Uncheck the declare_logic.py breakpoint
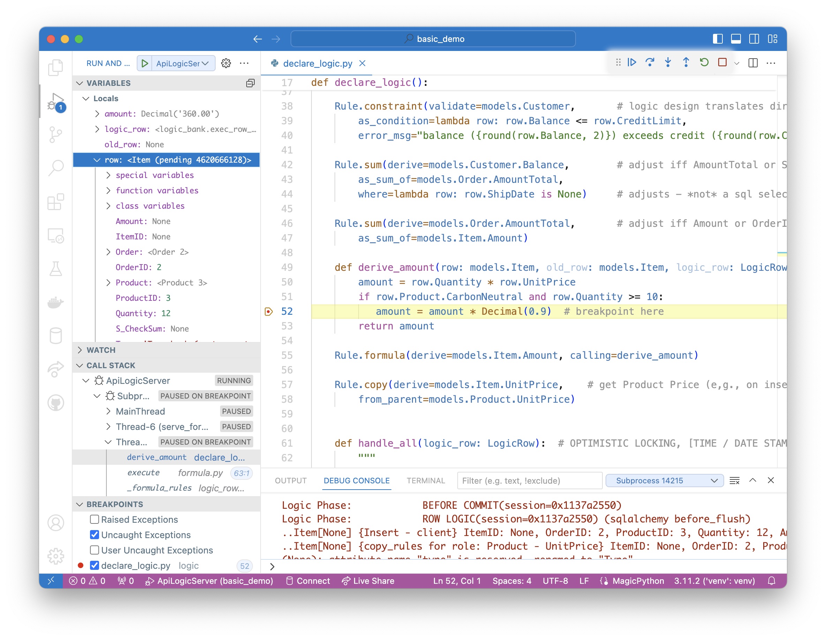 tap(95, 565)
